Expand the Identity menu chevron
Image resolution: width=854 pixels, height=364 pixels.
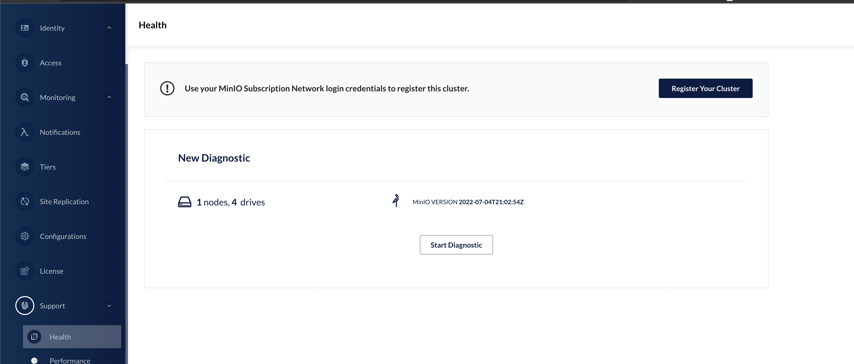click(x=109, y=28)
